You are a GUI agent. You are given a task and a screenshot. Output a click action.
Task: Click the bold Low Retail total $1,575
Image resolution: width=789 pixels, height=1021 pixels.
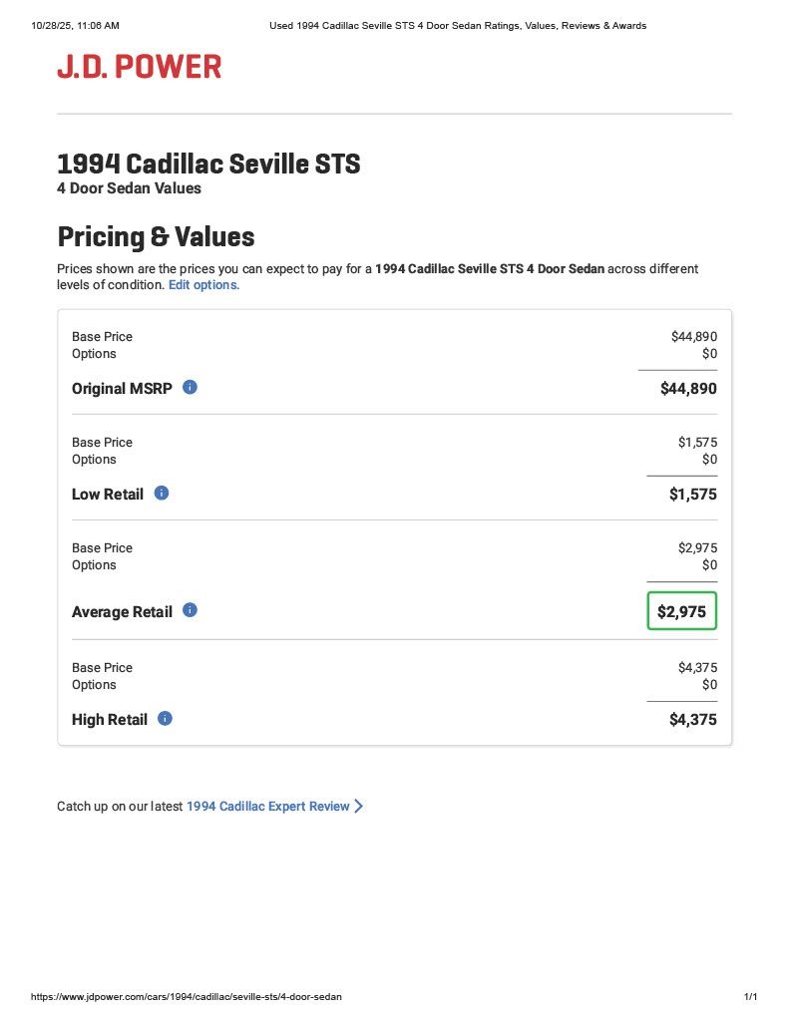(692, 494)
